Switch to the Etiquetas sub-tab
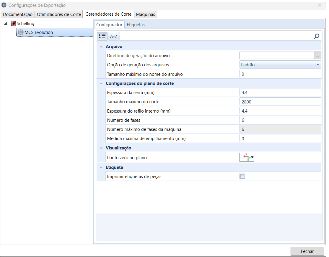 coord(136,24)
